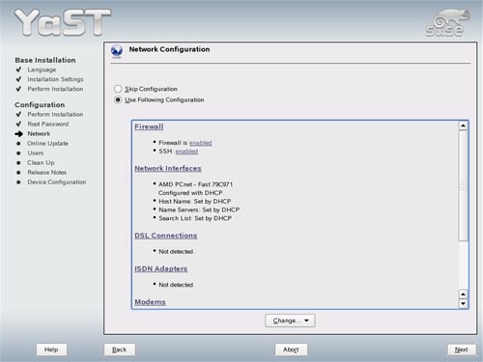Open the Firewall settings heading link
483x362 pixels.
[149, 126]
